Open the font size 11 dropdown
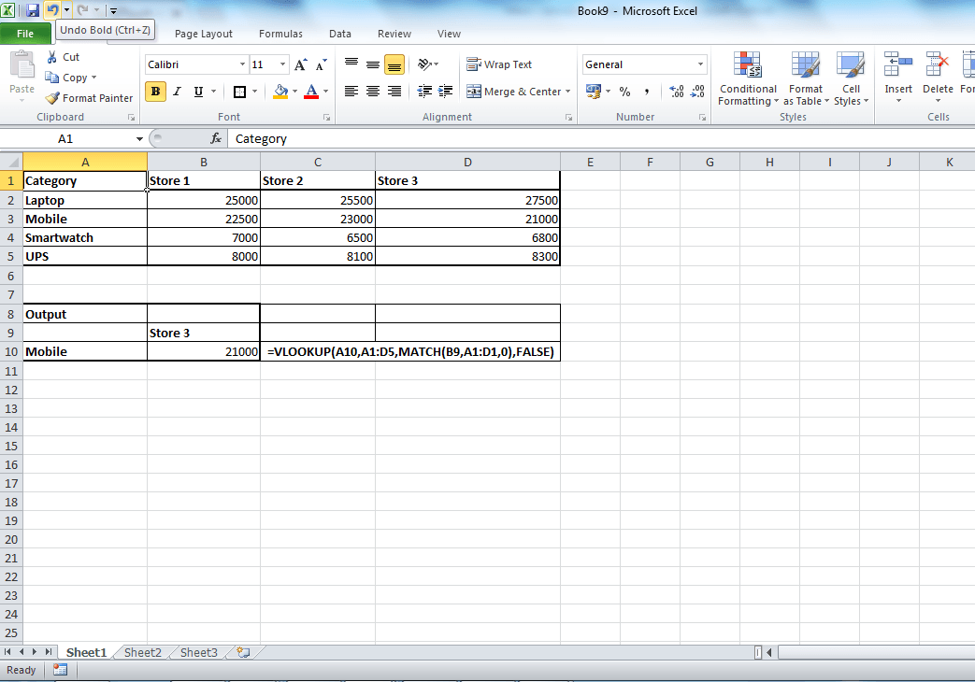 click(x=283, y=64)
